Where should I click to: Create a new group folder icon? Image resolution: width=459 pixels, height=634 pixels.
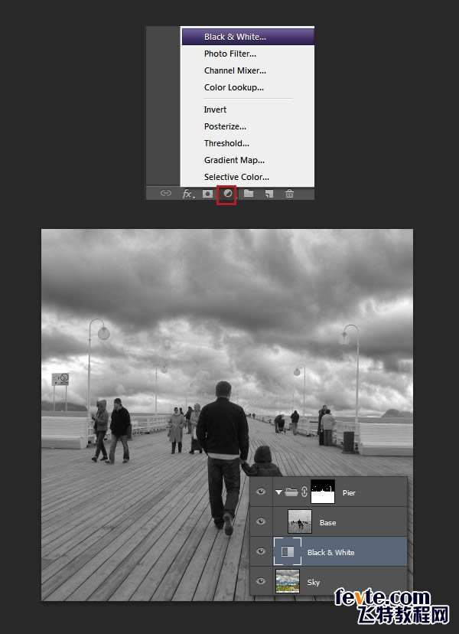click(x=249, y=194)
